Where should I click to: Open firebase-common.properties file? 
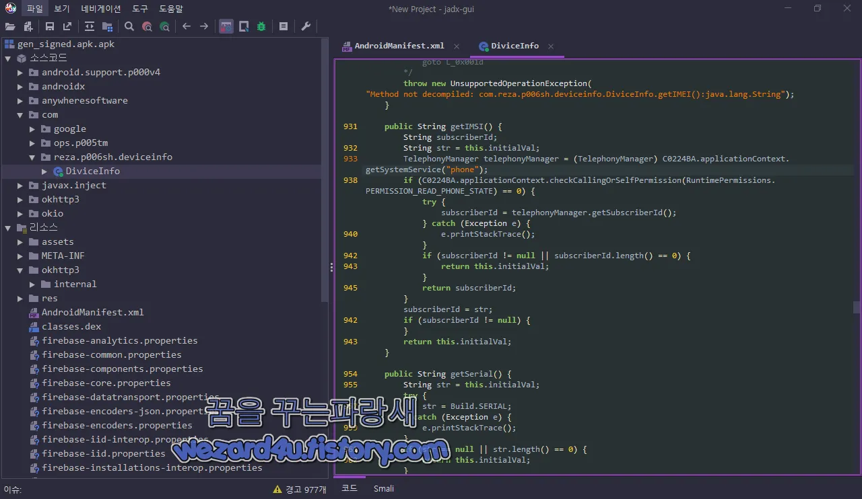pos(112,355)
